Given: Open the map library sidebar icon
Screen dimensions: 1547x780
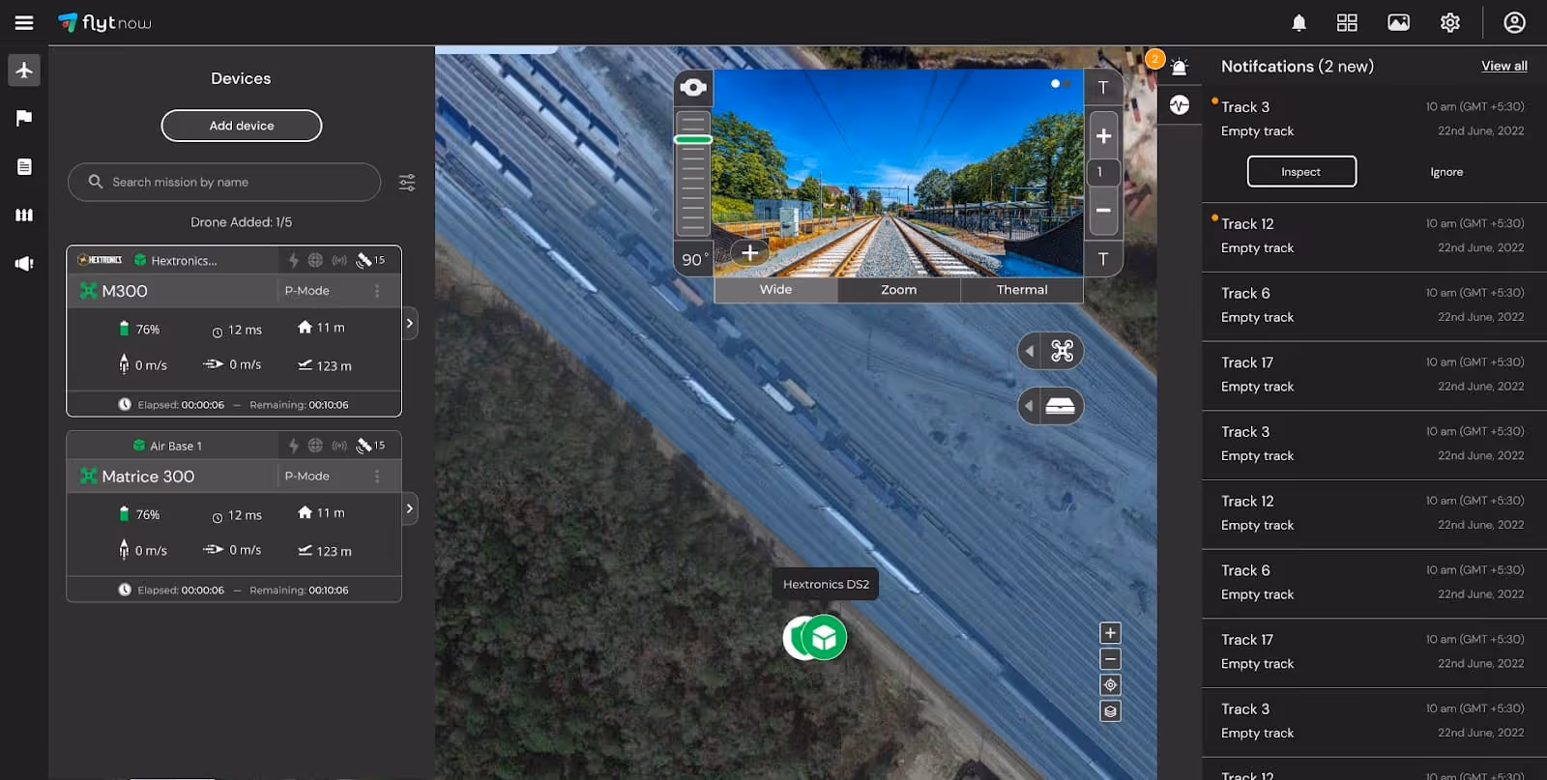Looking at the screenshot, I should click(24, 215).
